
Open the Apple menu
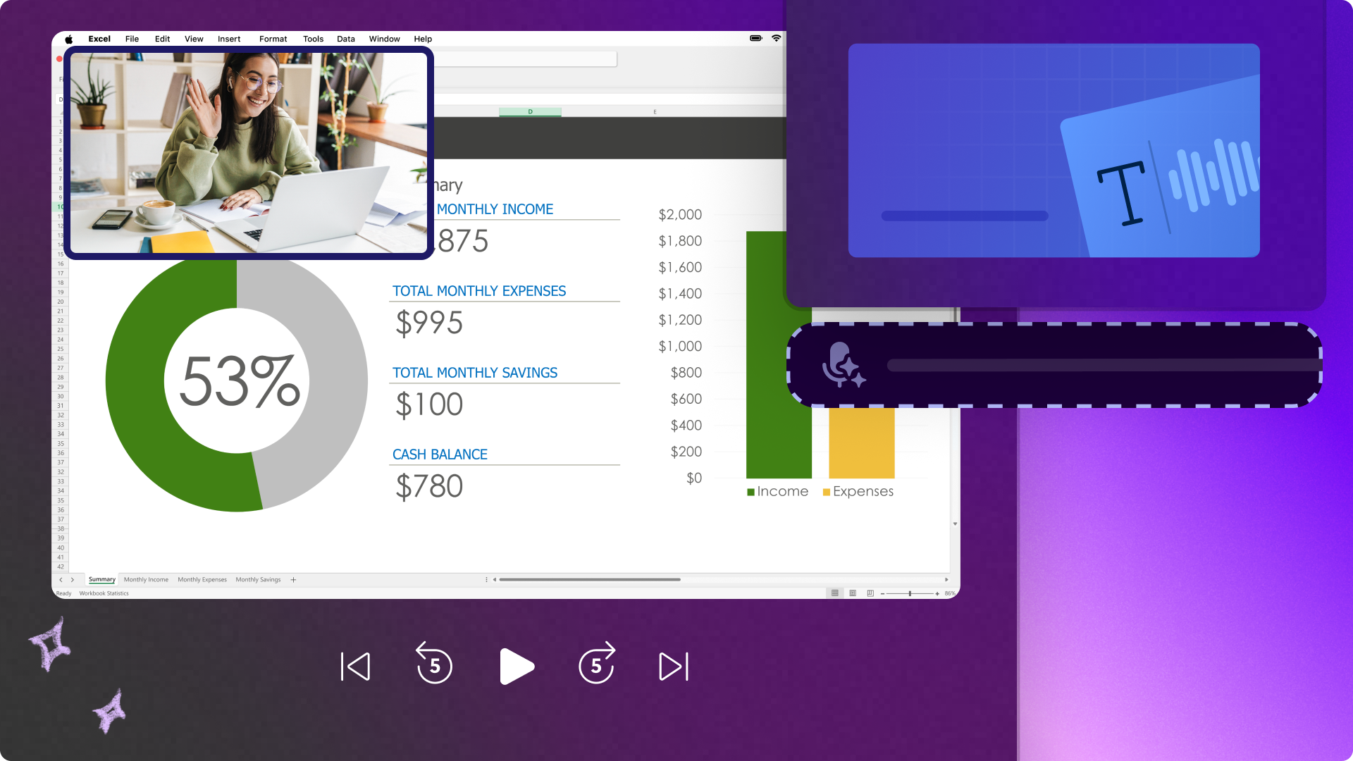(x=69, y=39)
